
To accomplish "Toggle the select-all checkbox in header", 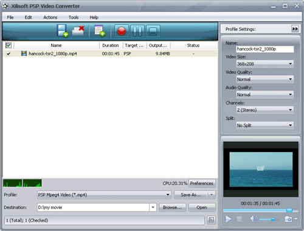I will (9, 45).
